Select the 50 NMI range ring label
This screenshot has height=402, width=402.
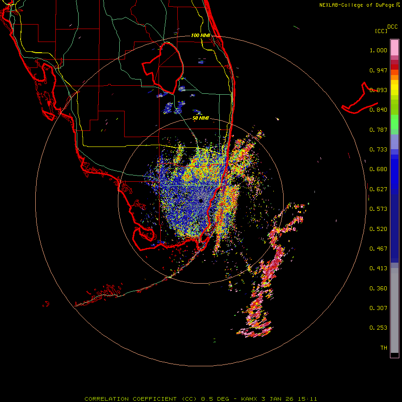coord(201,118)
